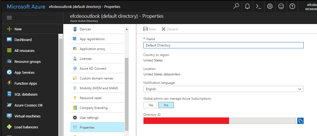
Task: Open Resource groups in the sidebar
Action: (x=27, y=61)
